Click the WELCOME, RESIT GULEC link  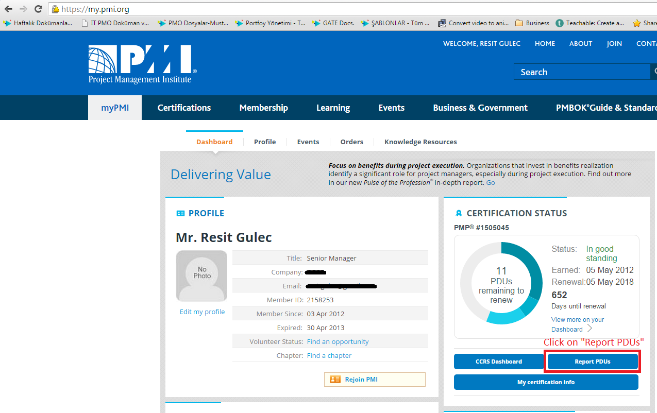pyautogui.click(x=482, y=44)
